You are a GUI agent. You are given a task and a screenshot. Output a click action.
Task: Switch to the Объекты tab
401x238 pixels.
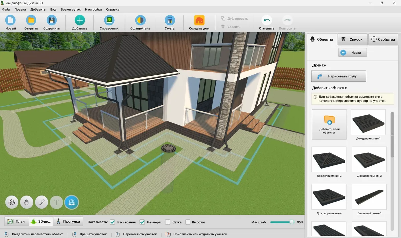click(x=322, y=39)
